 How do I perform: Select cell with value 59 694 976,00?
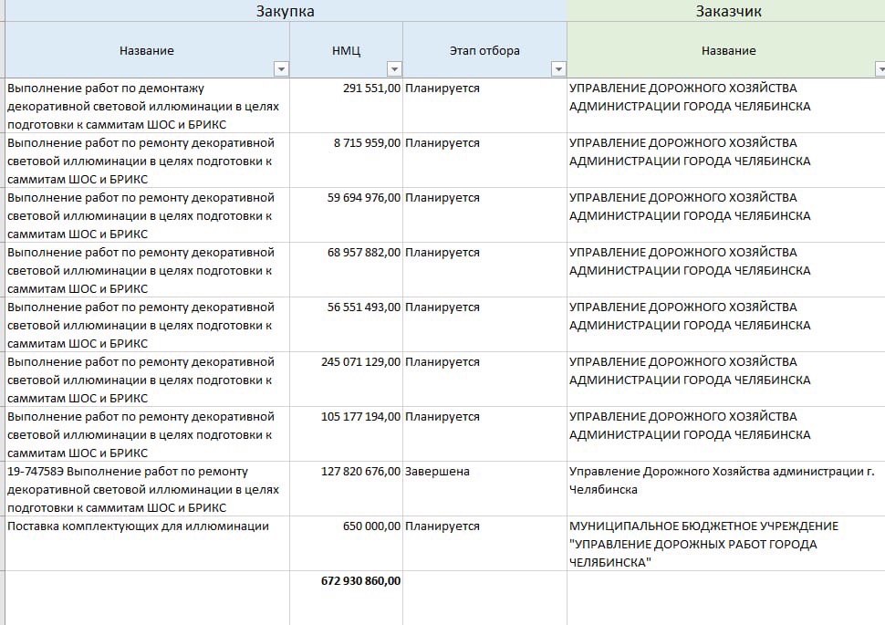pyautogui.click(x=346, y=215)
